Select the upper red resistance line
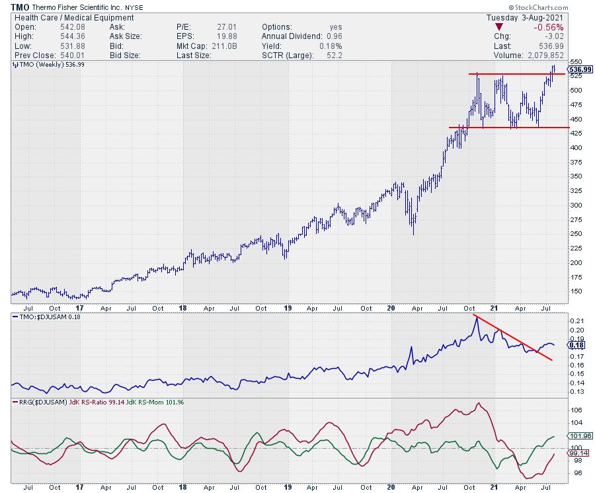The image size is (595, 493). 516,74
